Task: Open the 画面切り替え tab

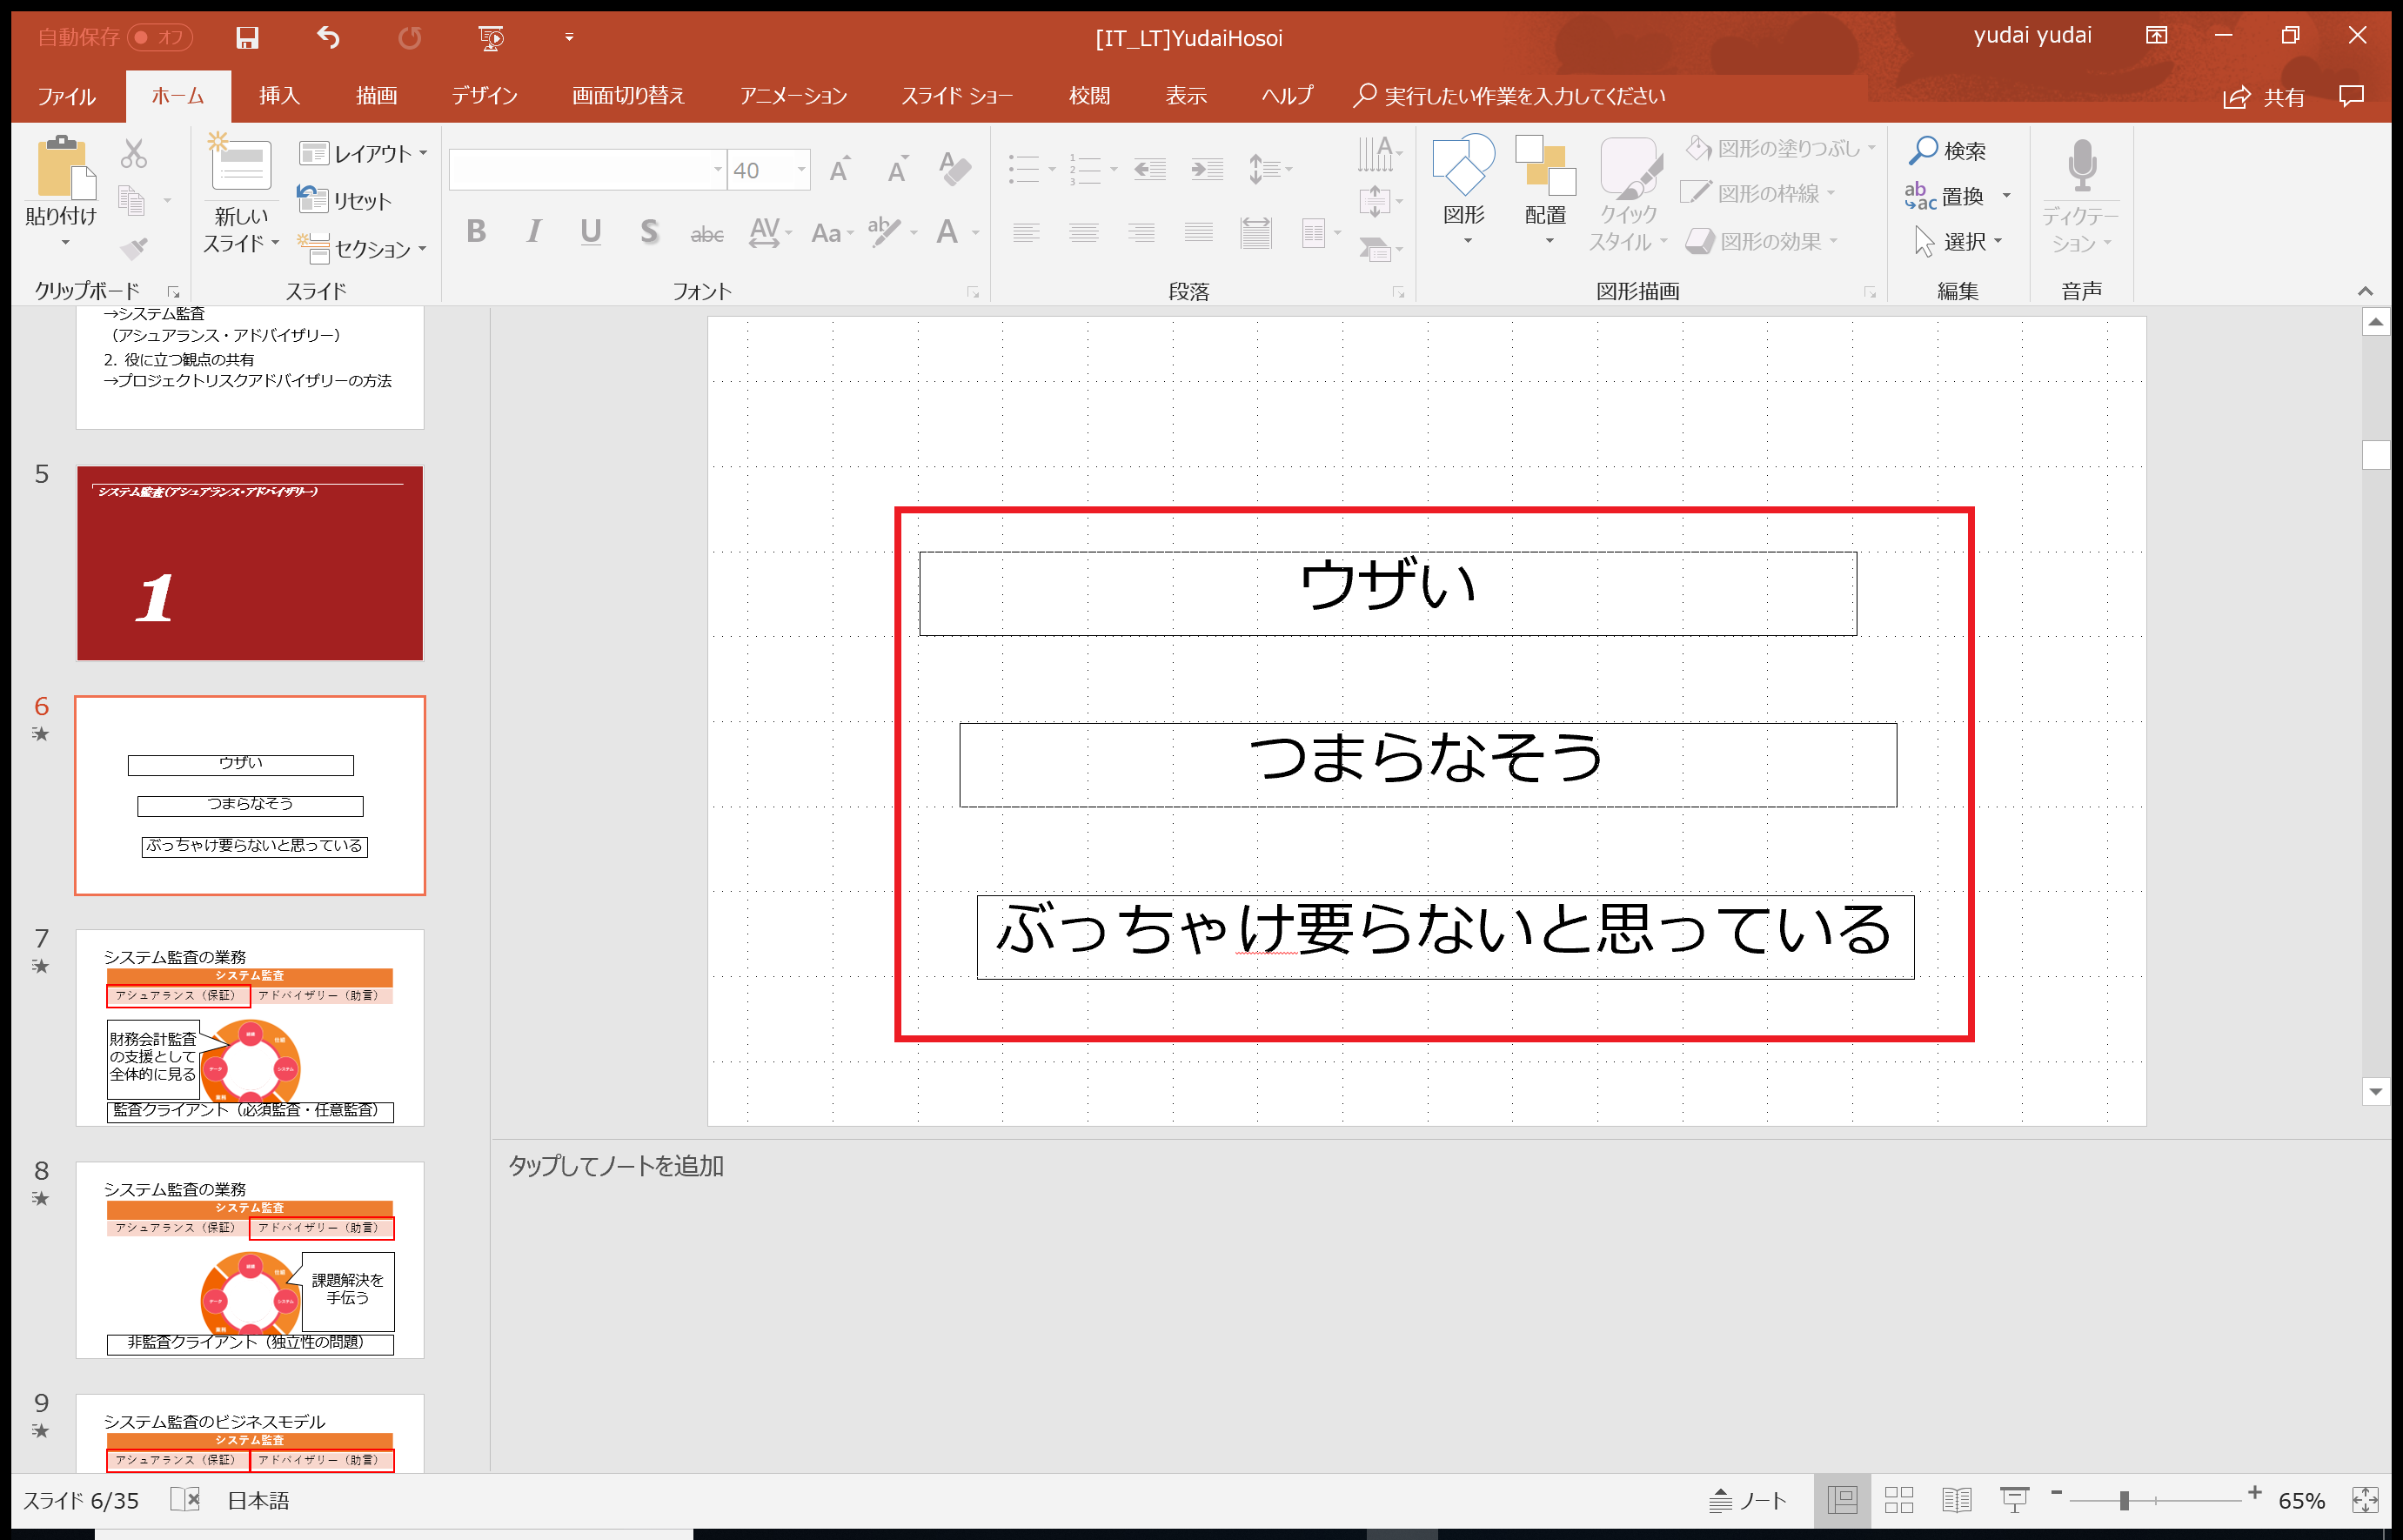Action: tap(628, 96)
